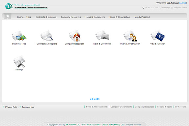Open the Terms of Use link
189x126 pixels.
[28, 107]
